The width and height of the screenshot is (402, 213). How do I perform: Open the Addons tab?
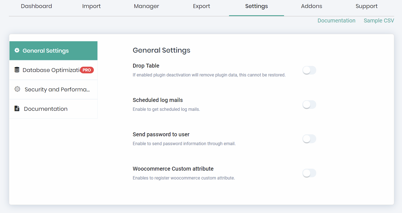click(311, 6)
